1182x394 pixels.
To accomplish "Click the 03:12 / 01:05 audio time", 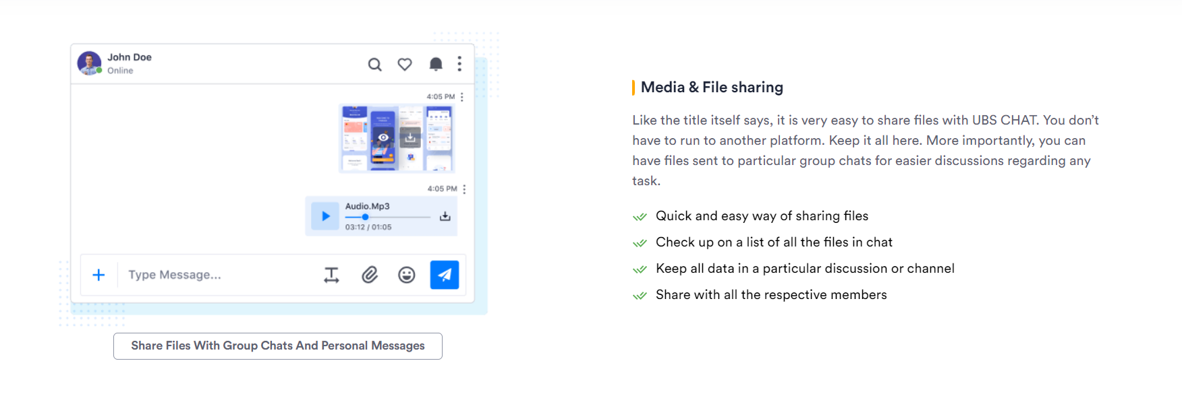I will click(x=368, y=227).
